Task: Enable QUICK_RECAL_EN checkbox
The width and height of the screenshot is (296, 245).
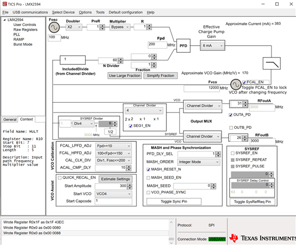Action: [x=60, y=177]
